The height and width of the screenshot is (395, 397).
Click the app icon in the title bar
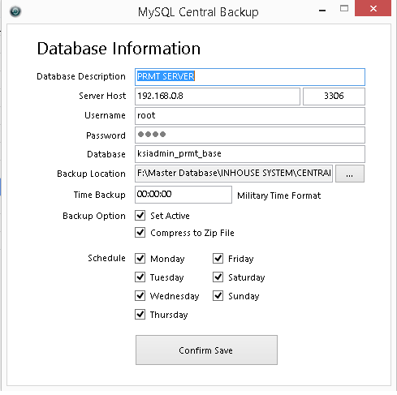pyautogui.click(x=15, y=11)
